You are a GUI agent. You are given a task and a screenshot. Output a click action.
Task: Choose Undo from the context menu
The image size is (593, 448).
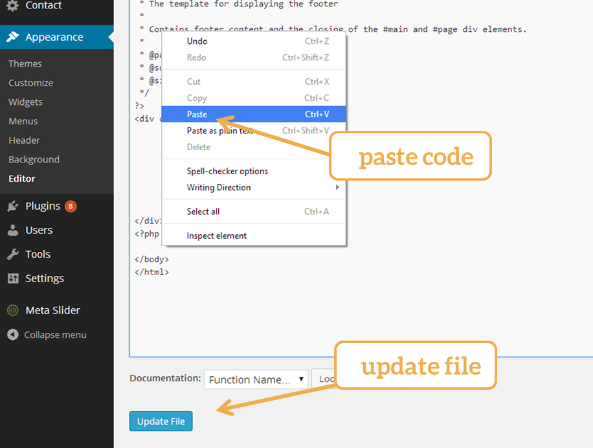click(x=197, y=41)
